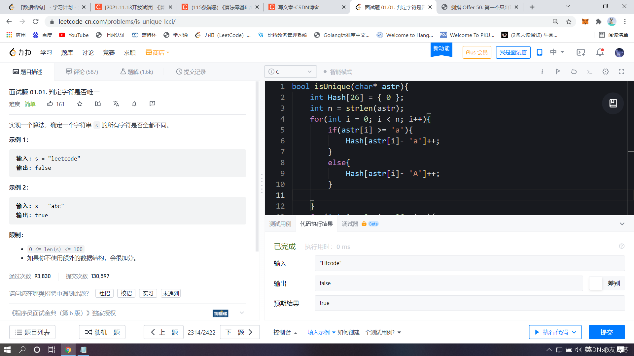Open the C language dropdown
634x356 pixels.
tap(290, 72)
